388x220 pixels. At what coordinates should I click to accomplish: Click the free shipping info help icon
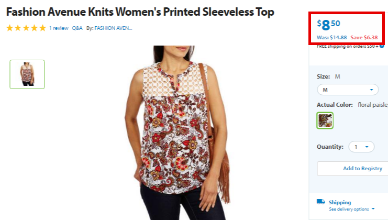(x=382, y=46)
